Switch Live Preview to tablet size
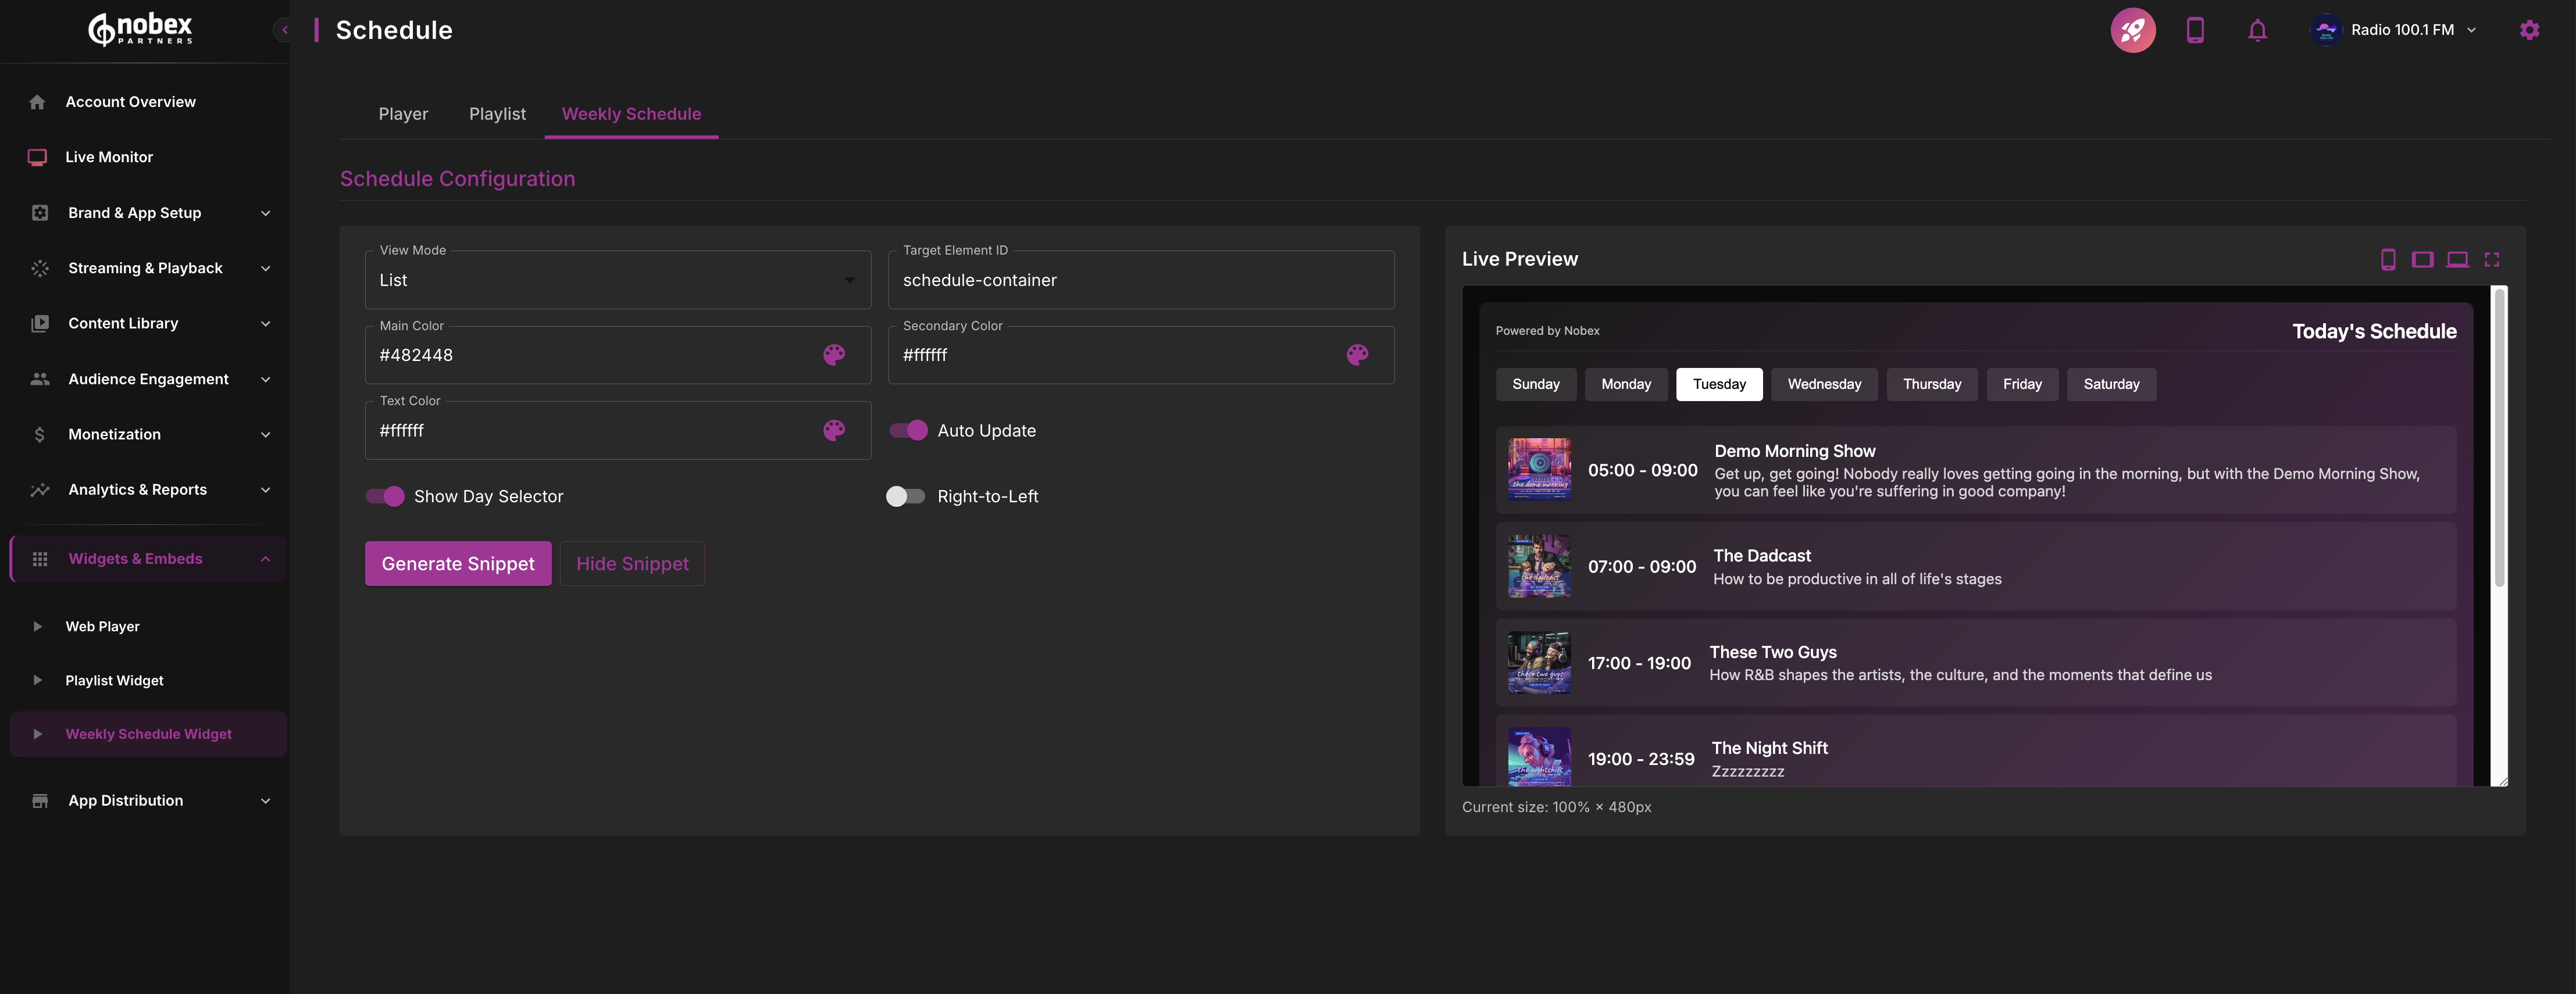Screen dimensions: 2576x994 [2422, 260]
